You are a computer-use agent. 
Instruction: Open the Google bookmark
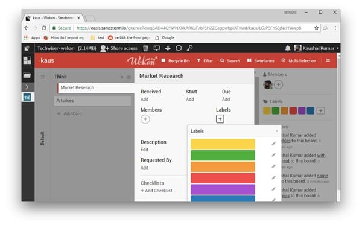[x=165, y=37]
